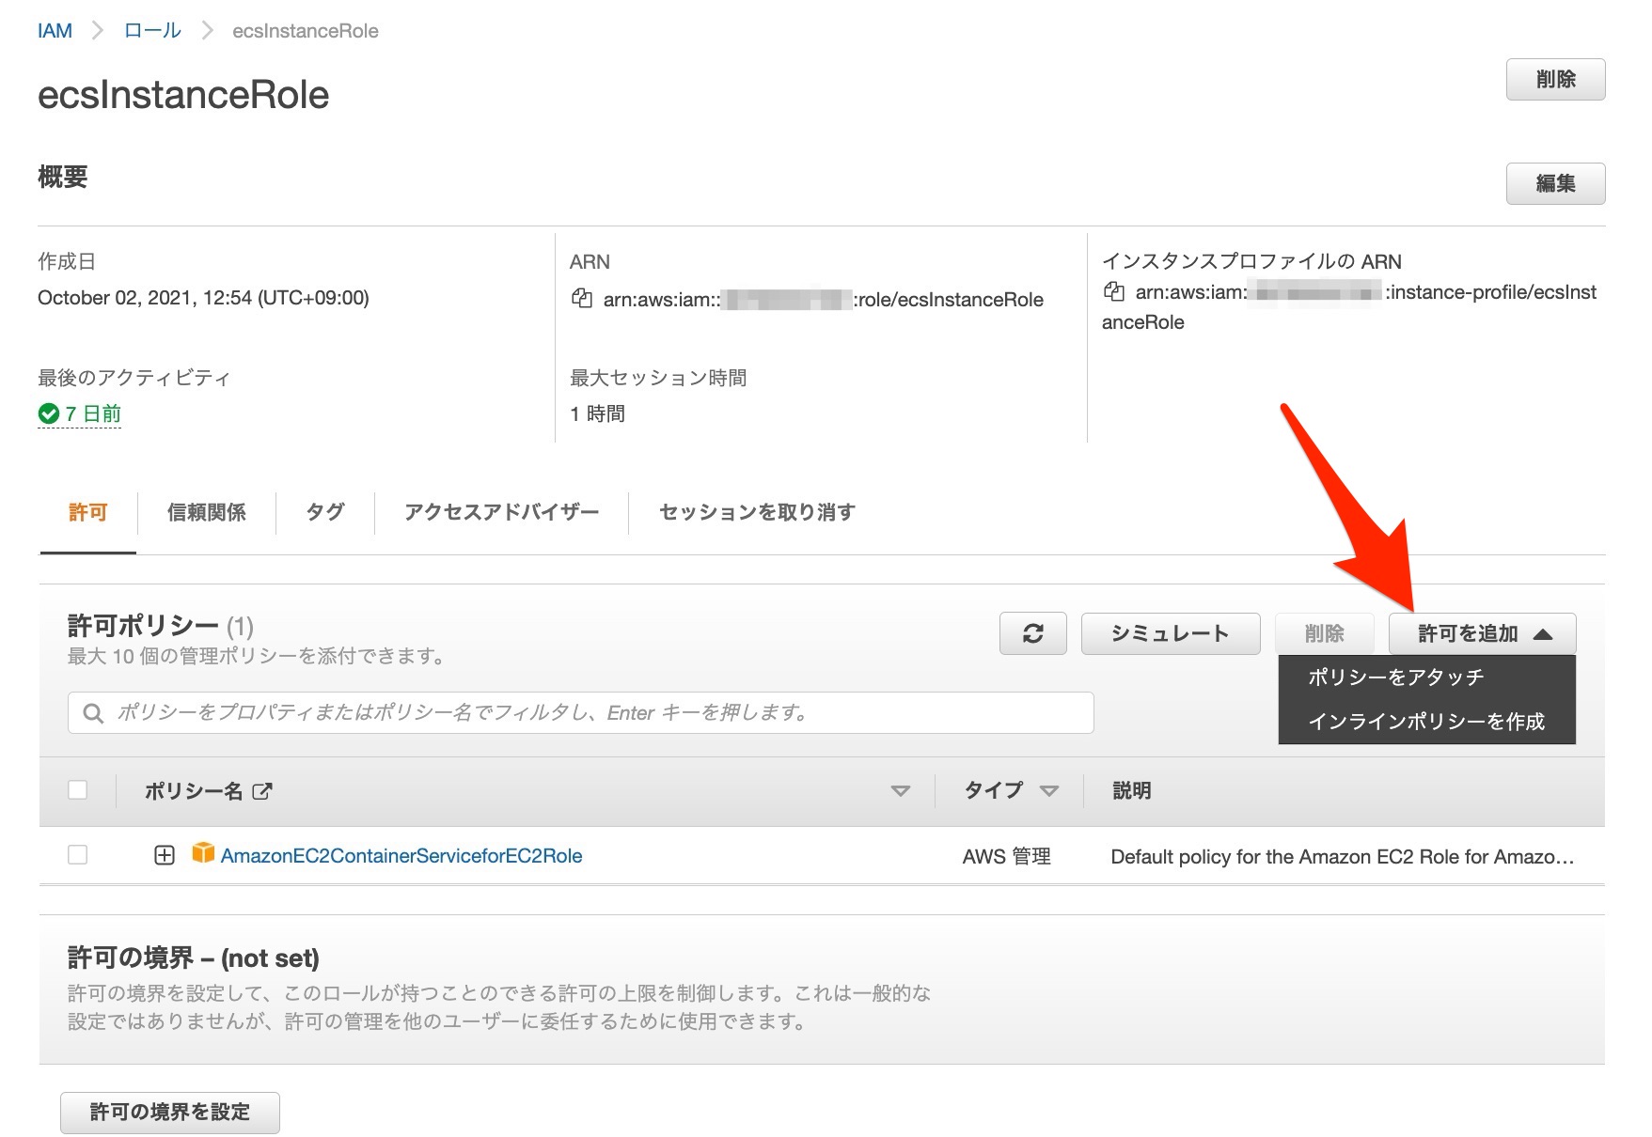The height and width of the screenshot is (1137, 1652).
Task: Copy the instance profile ARN
Action: point(1115,293)
